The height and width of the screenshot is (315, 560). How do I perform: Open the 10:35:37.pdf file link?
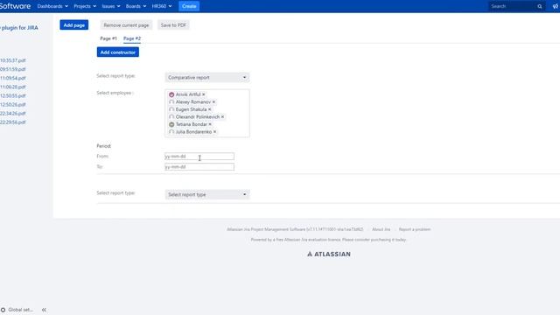click(13, 60)
